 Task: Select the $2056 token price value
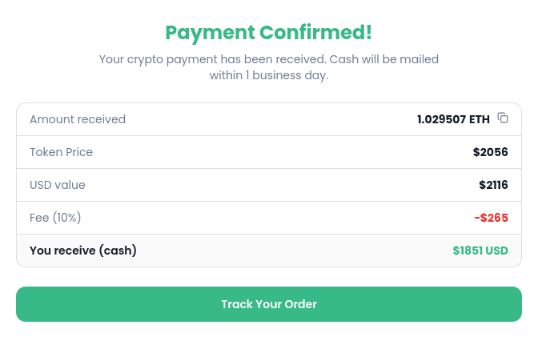pyautogui.click(x=490, y=152)
